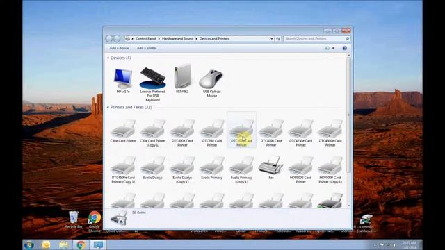Select the Evolis Primacy printer
The width and height of the screenshot is (445, 250).
pyautogui.click(x=211, y=167)
